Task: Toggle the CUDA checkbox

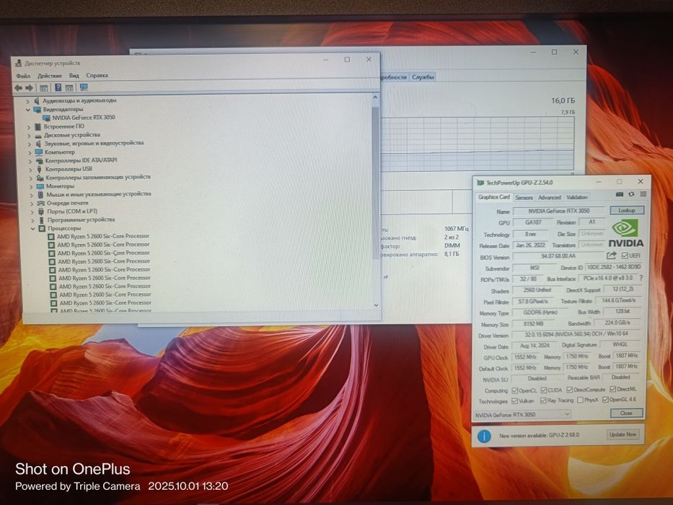Action: point(543,390)
